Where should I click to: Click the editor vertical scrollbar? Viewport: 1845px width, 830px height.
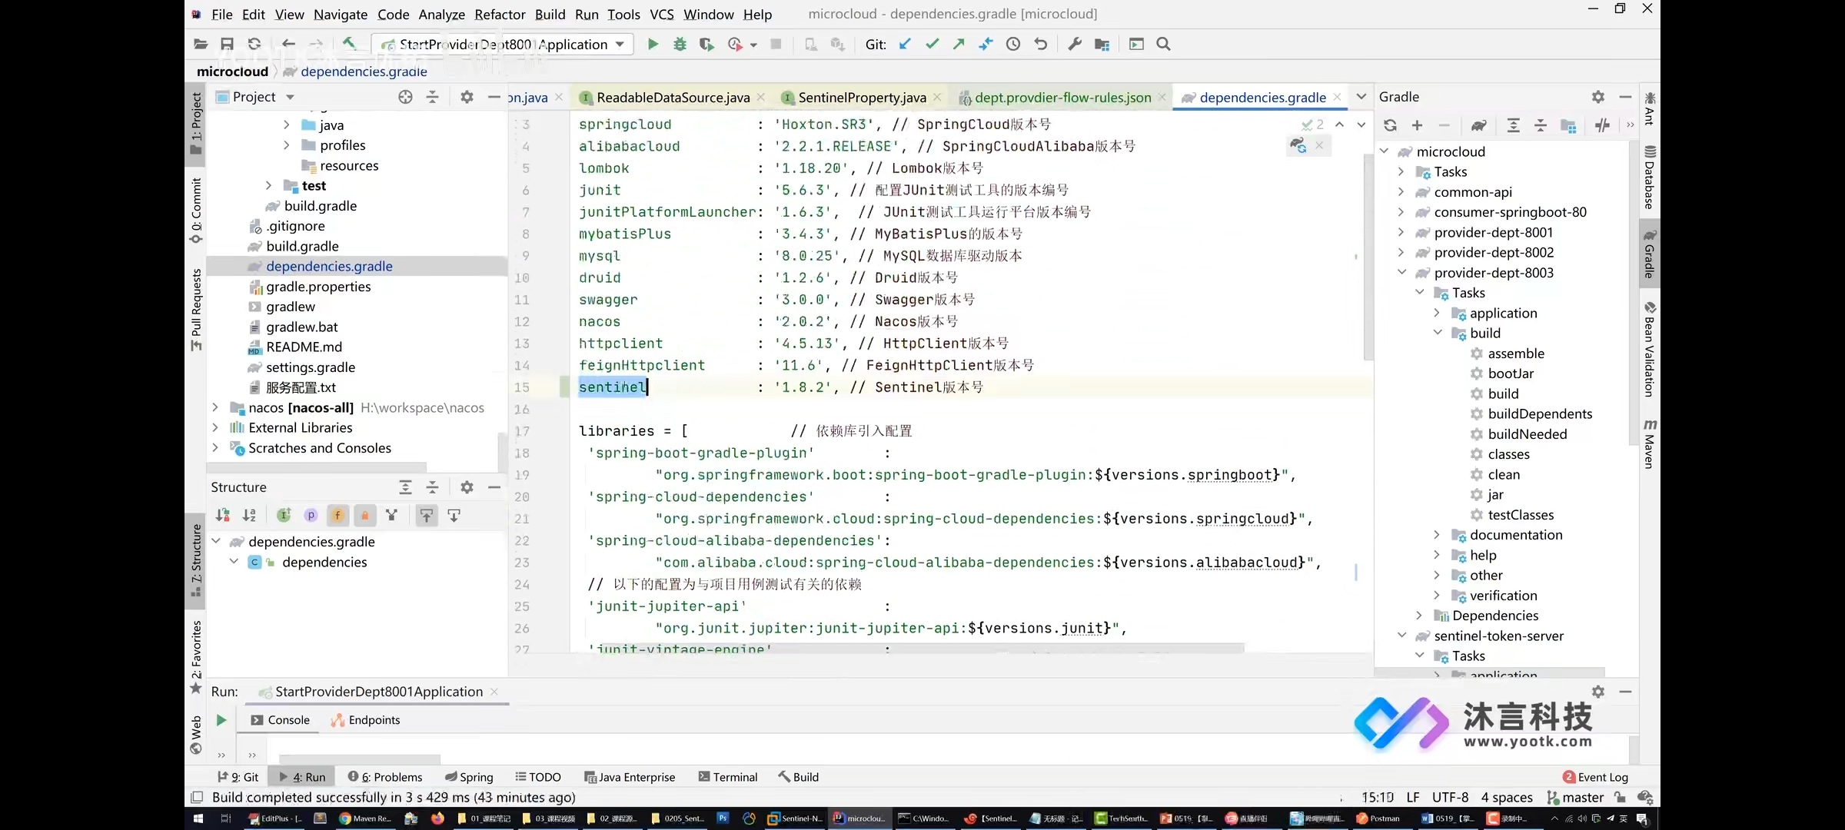pos(1368,257)
